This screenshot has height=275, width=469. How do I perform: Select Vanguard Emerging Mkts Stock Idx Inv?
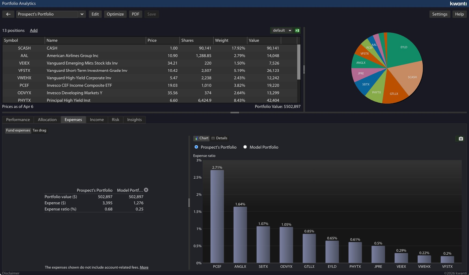[150, 63]
